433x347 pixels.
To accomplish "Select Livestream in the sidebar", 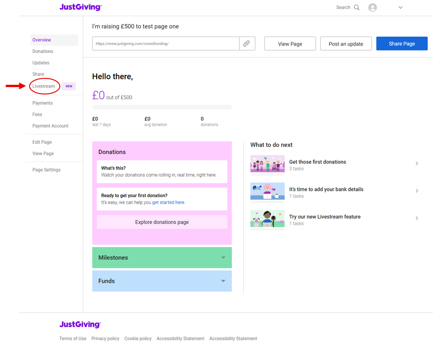I will pos(44,86).
